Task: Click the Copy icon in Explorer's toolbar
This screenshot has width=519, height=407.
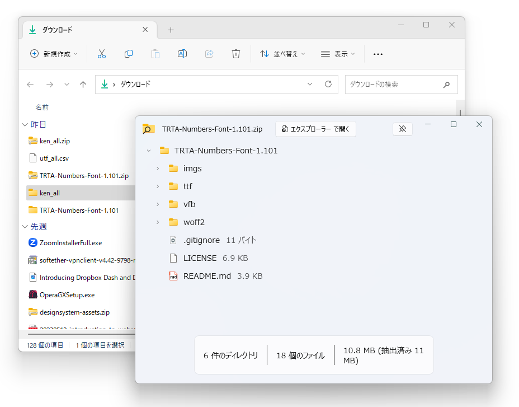Action: click(129, 54)
